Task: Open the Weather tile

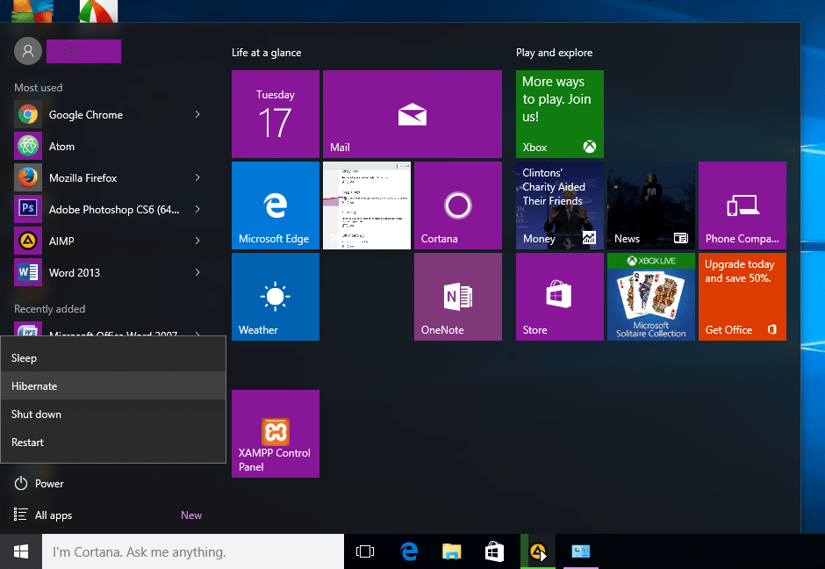Action: click(276, 297)
